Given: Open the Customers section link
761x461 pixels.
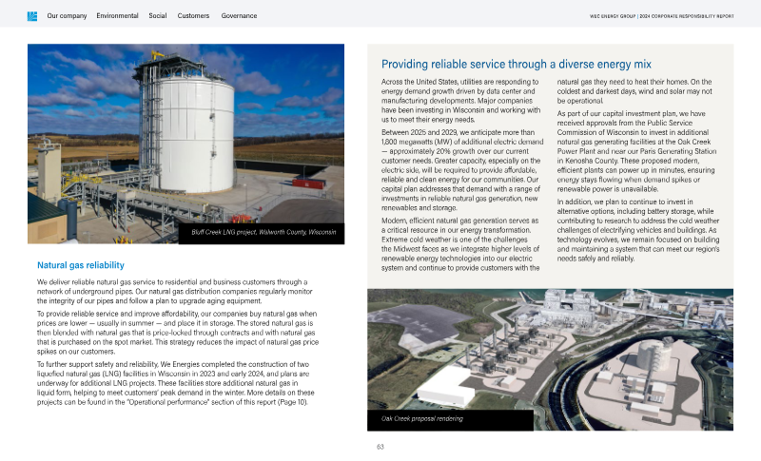Looking at the screenshot, I should pyautogui.click(x=194, y=16).
